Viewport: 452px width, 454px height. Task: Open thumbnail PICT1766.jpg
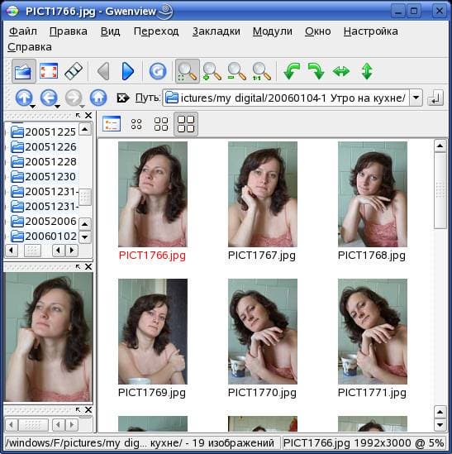153,194
